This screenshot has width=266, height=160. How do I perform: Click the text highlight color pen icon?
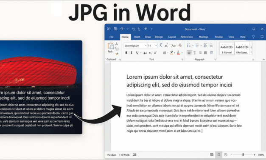pyautogui.click(x=171, y=53)
